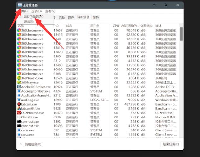Collapse view using the 简略信息 chevron arrow
Screen dimensions: 200x157
coord(21,144)
